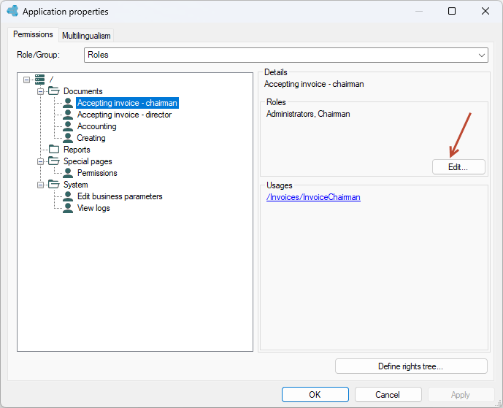
Task: Select the Documents tree label
Action: coord(82,91)
